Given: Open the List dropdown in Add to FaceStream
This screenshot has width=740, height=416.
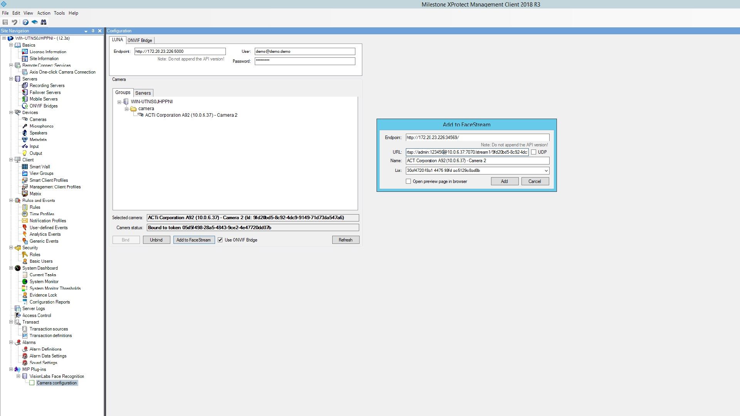Looking at the screenshot, I should tap(546, 171).
